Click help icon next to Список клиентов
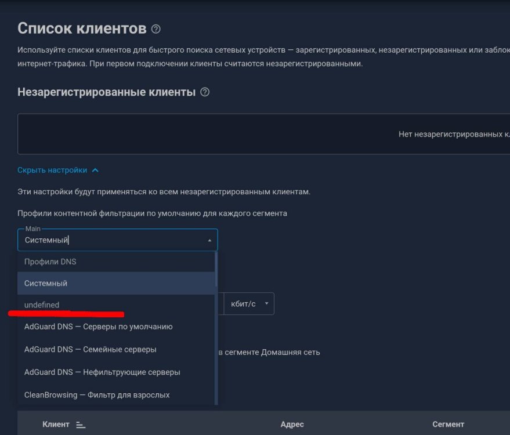The width and height of the screenshot is (510, 435). point(155,29)
